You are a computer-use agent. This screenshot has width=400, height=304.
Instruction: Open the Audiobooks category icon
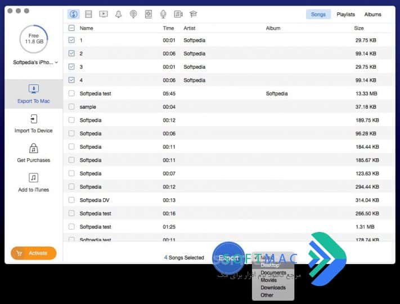[148, 14]
